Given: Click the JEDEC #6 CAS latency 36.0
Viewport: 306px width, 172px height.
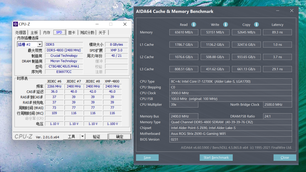Looking at the screenshot, I should pos(54,91).
